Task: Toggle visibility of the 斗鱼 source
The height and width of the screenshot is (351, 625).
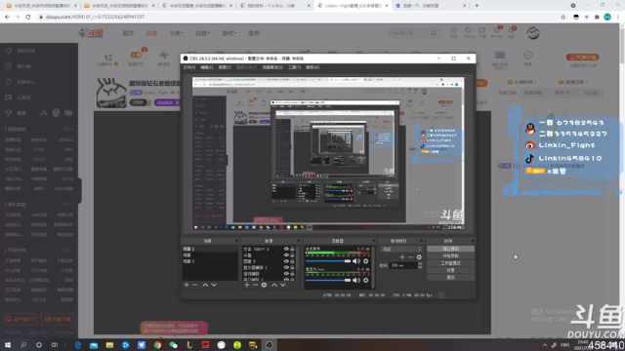Action: click(x=286, y=255)
